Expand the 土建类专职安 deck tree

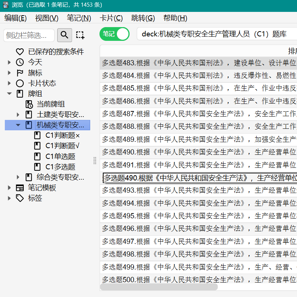tap(18, 115)
